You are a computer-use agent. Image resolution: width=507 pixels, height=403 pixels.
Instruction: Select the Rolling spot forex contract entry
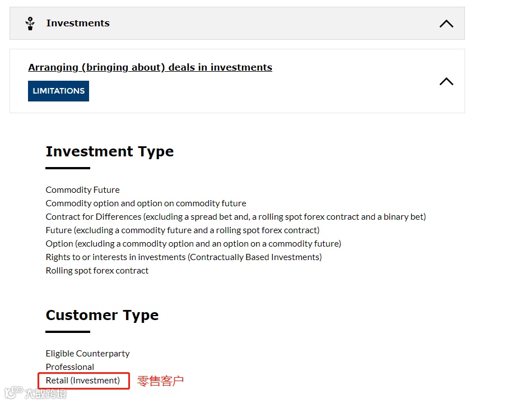pos(97,271)
